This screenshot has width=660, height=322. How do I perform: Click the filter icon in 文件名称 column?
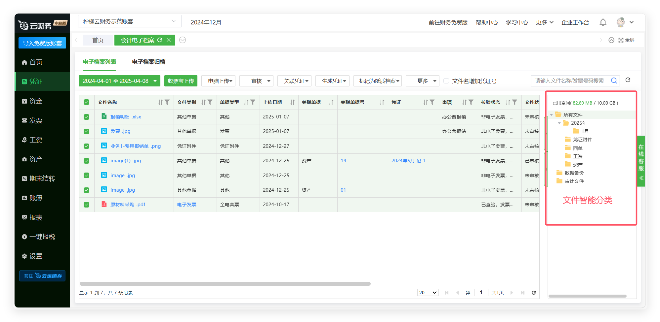(x=167, y=102)
